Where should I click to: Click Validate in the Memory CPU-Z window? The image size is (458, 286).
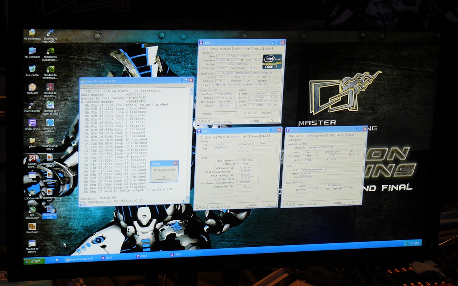pos(252,205)
